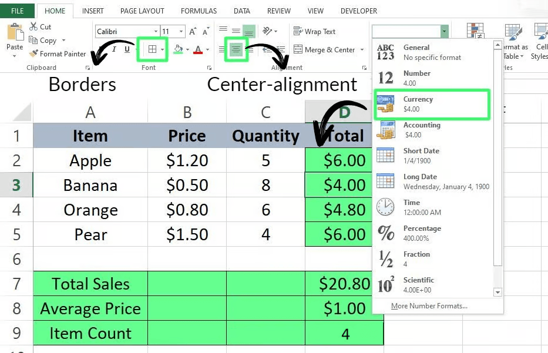The height and width of the screenshot is (353, 548).
Task: Toggle Wrap Text on
Action: tap(314, 32)
